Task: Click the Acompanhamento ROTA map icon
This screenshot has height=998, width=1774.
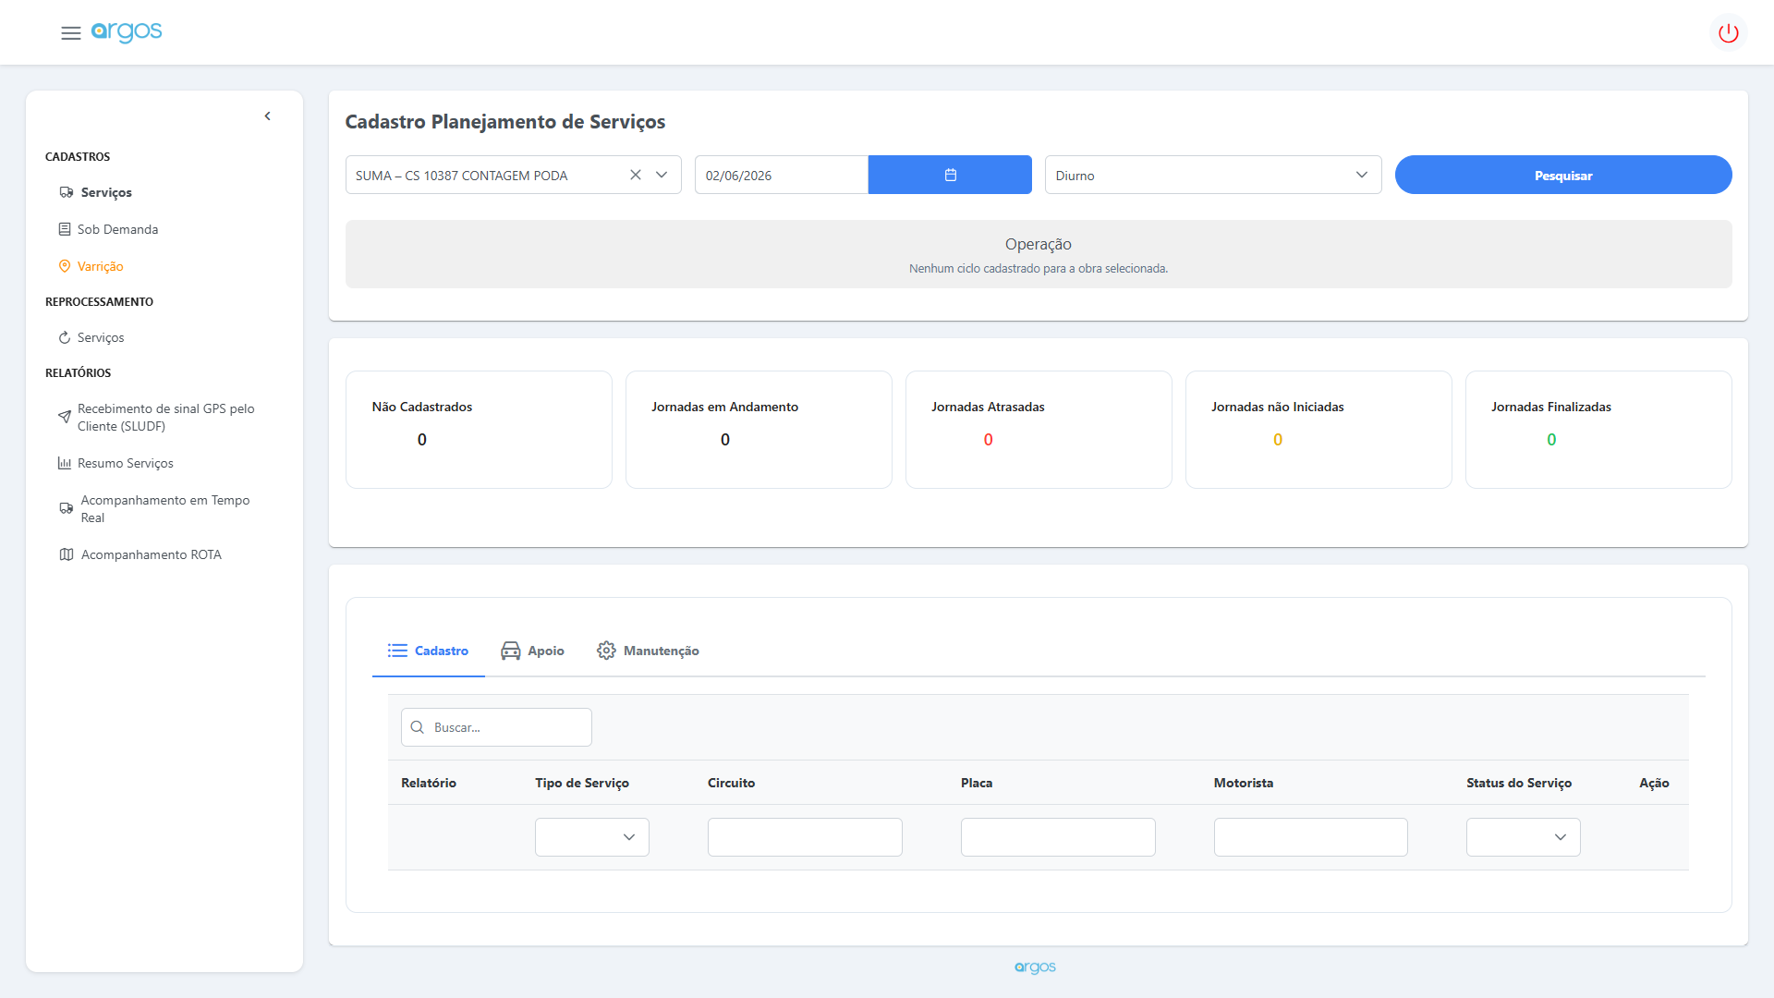Action: [x=67, y=554]
